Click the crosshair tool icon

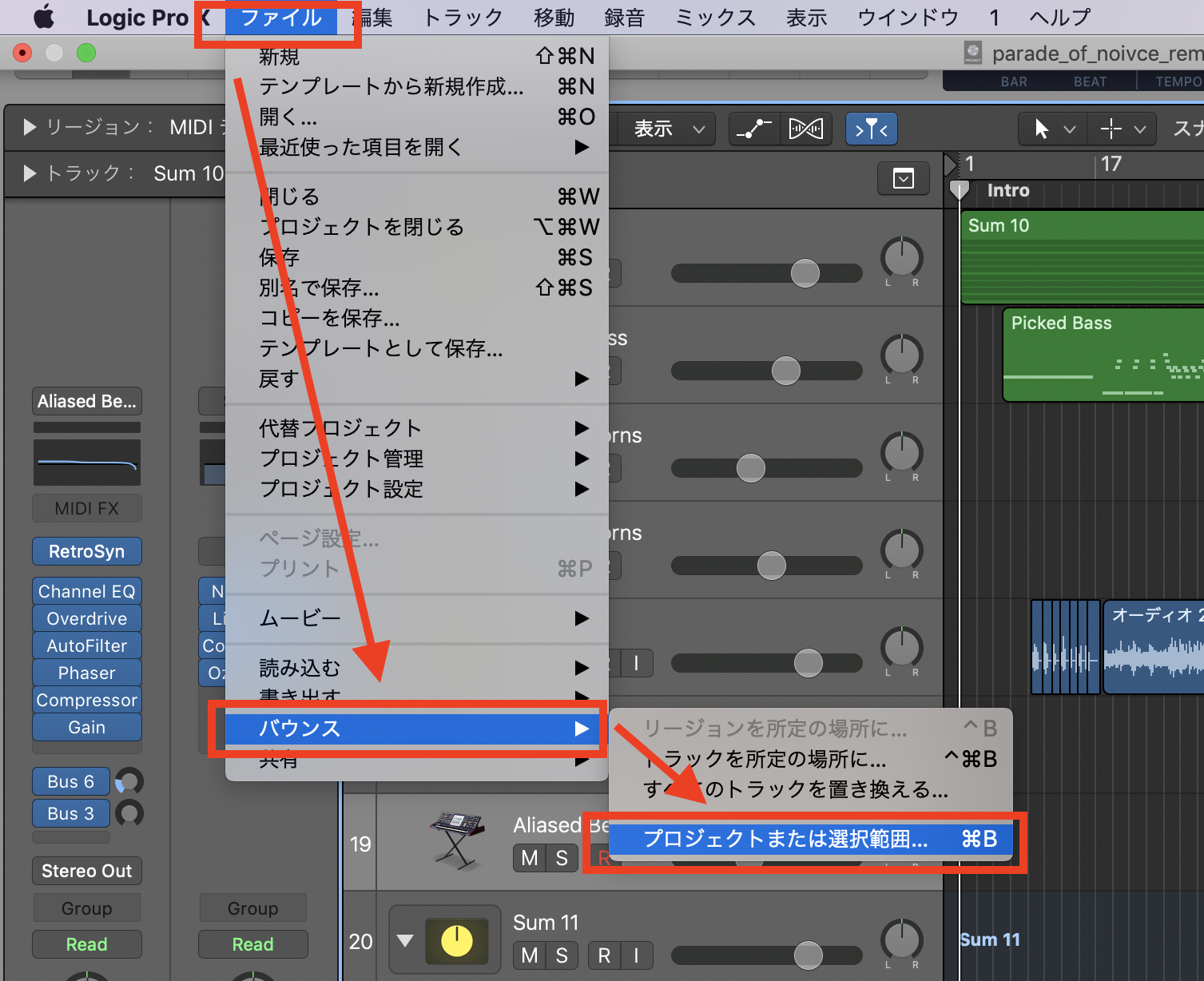1113,129
